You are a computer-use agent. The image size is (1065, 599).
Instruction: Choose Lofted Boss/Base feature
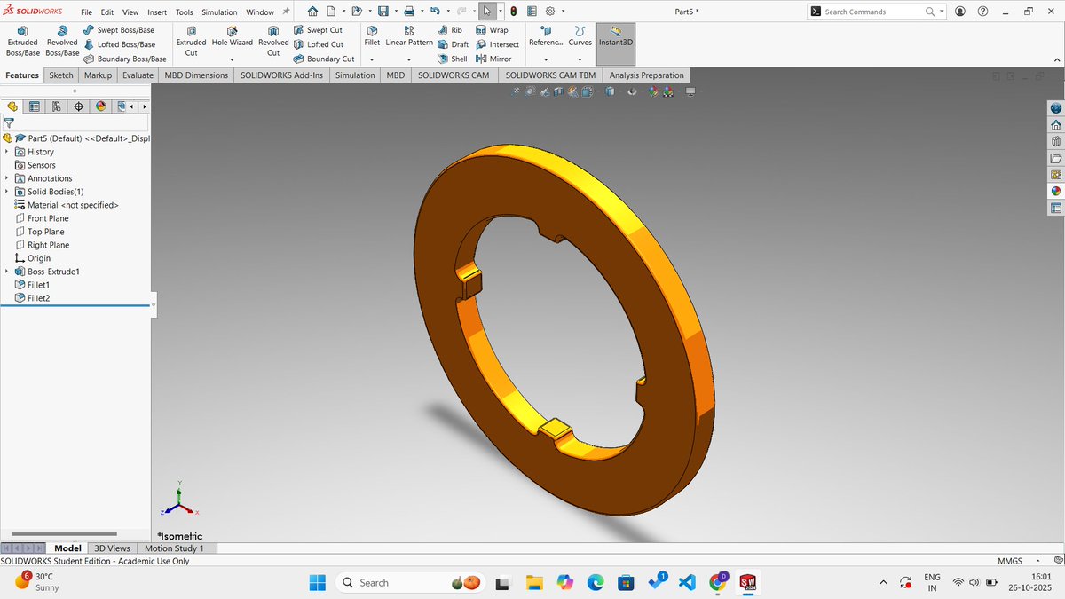pyautogui.click(x=119, y=44)
